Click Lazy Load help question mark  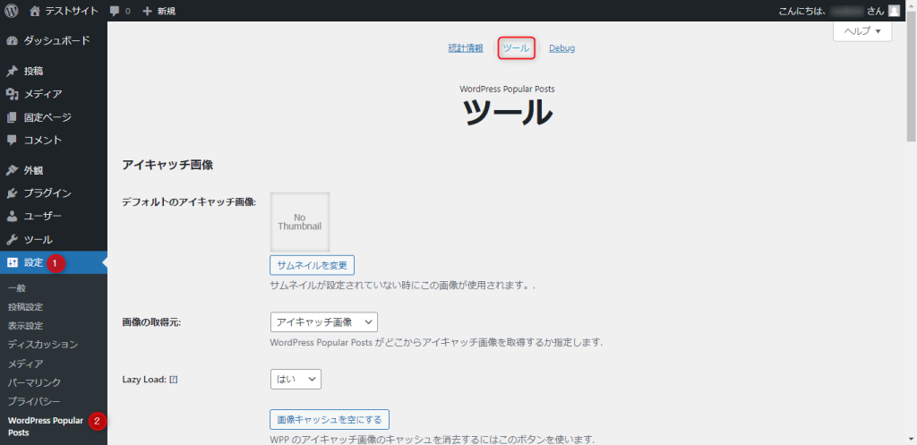click(x=174, y=380)
